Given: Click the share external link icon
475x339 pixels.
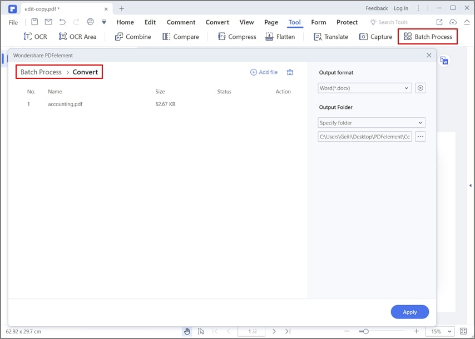Looking at the screenshot, I should pyautogui.click(x=439, y=22).
